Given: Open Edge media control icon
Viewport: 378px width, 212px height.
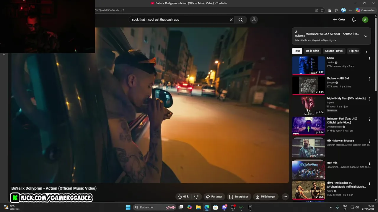Looking at the screenshot, I should (x=330, y=10).
